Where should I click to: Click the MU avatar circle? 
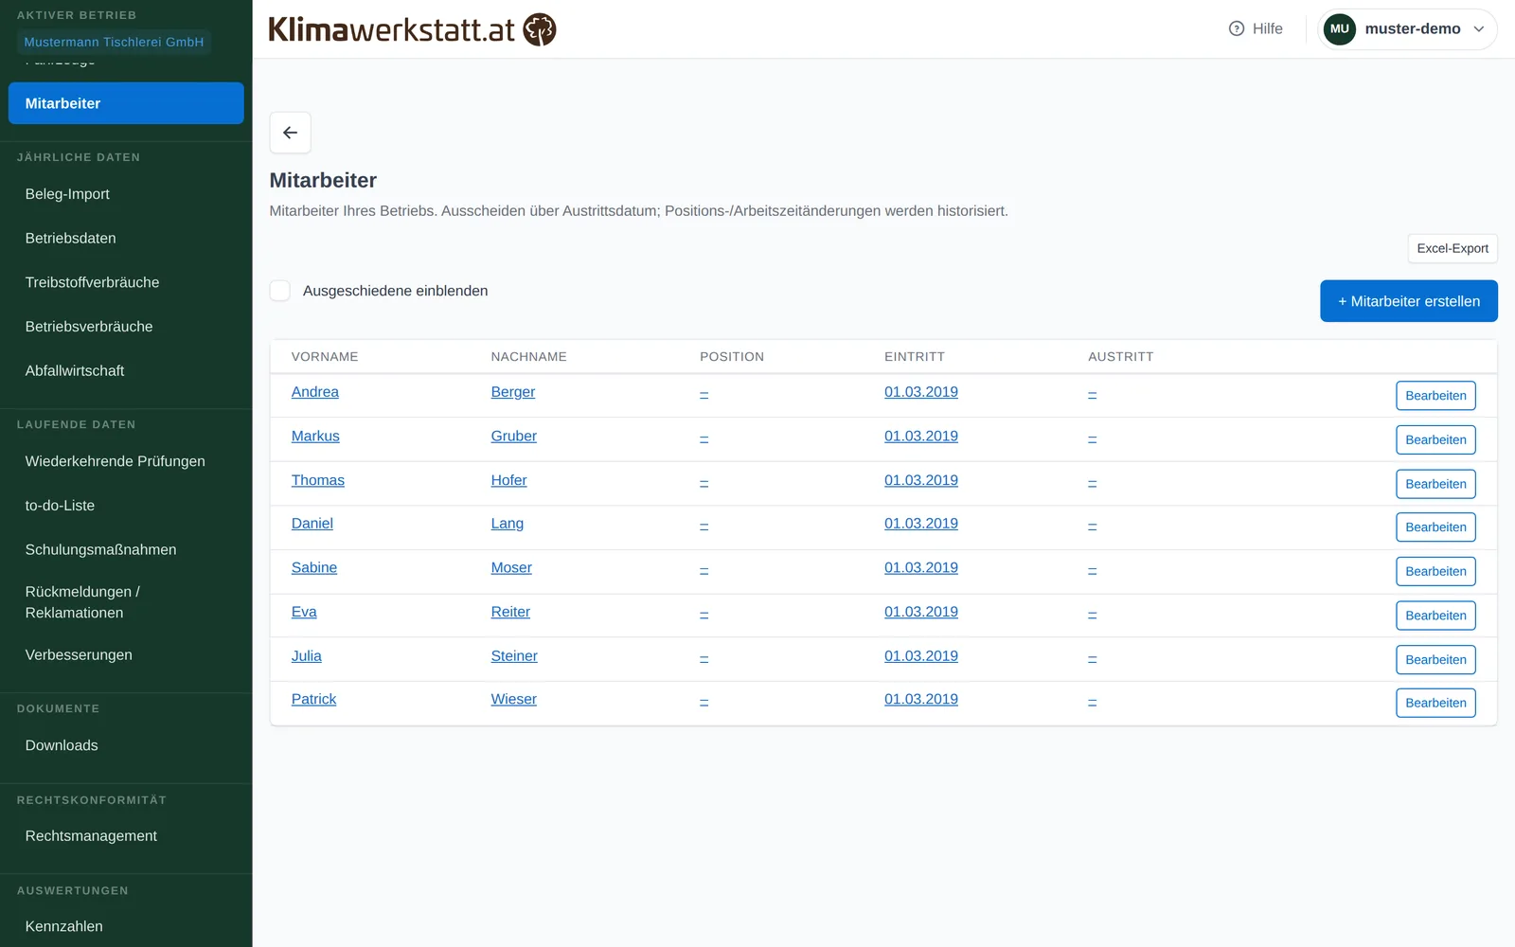tap(1339, 28)
